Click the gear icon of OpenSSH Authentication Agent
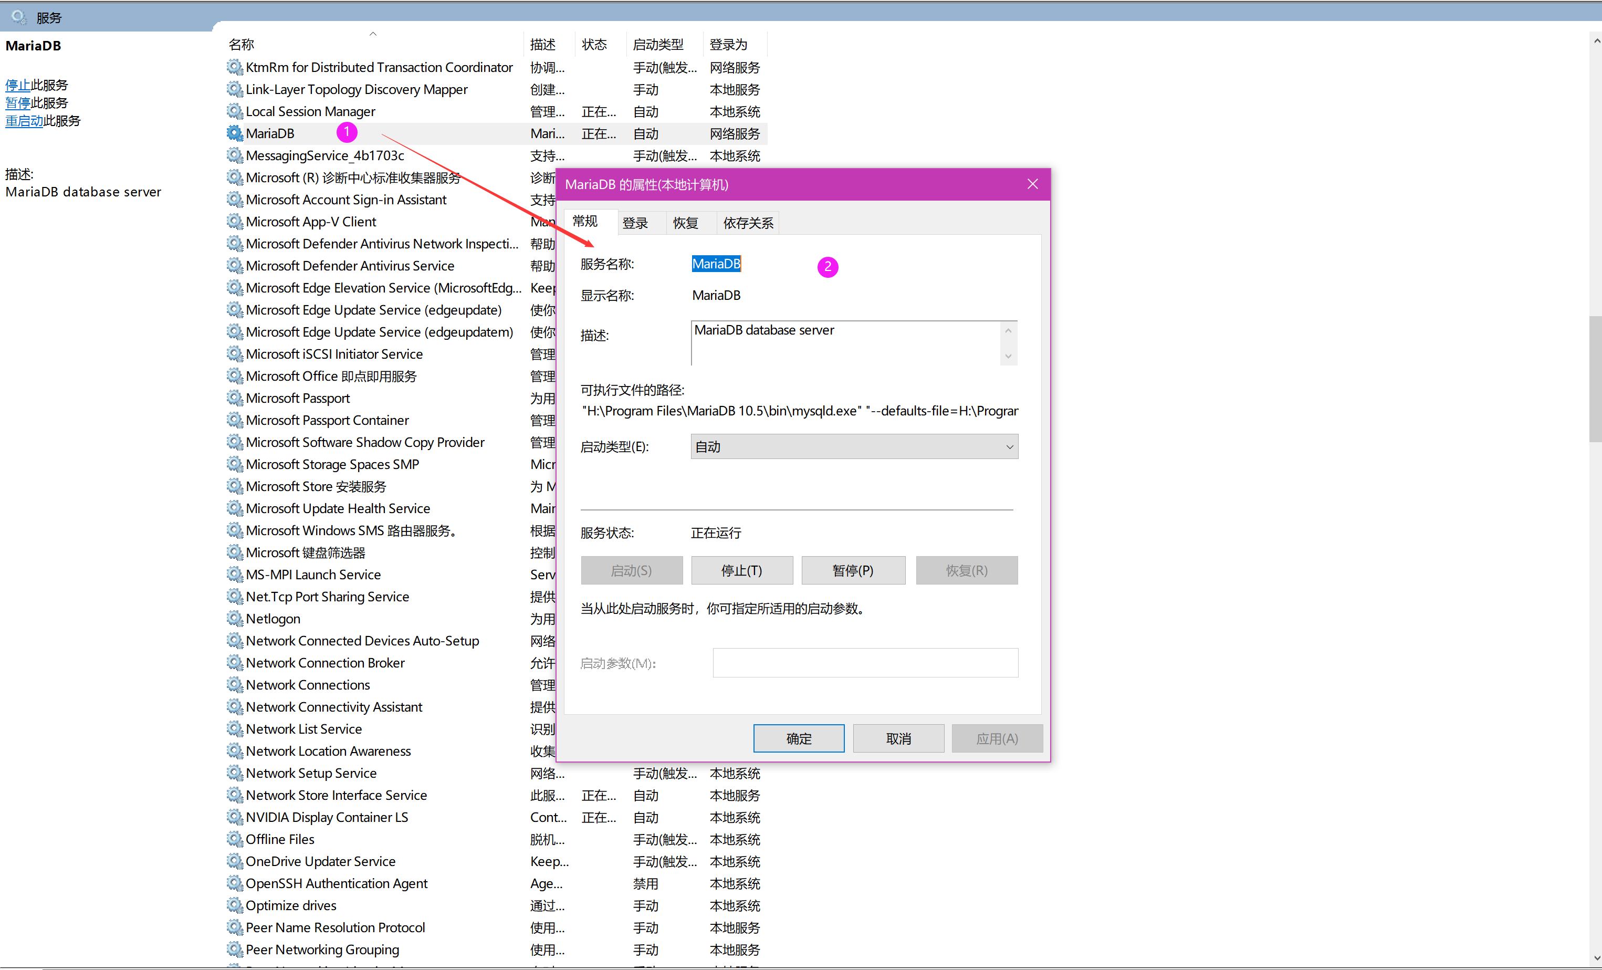Viewport: 1602px width, 970px height. tap(234, 883)
